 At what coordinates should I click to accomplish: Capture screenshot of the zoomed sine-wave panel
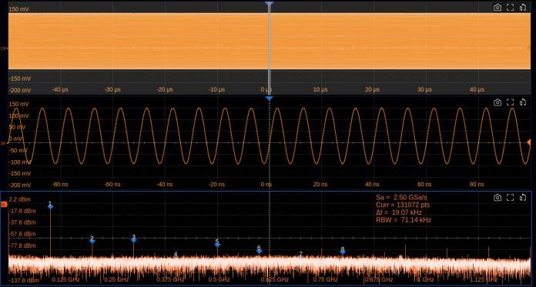pyautogui.click(x=497, y=102)
